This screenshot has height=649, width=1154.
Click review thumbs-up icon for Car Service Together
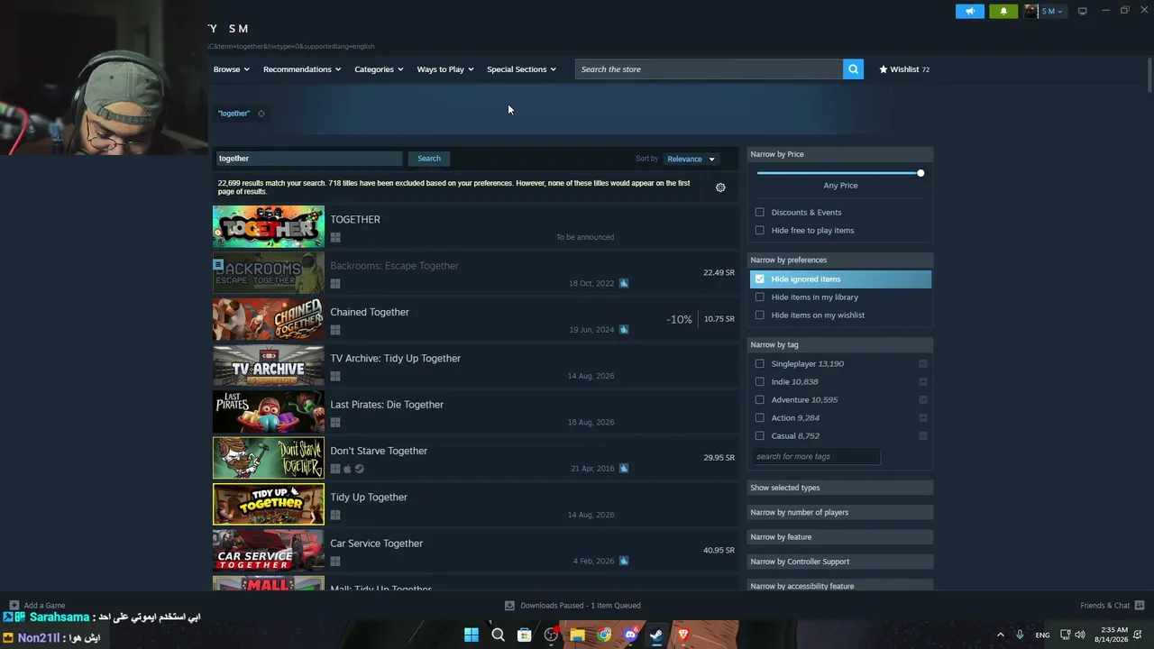(x=623, y=561)
